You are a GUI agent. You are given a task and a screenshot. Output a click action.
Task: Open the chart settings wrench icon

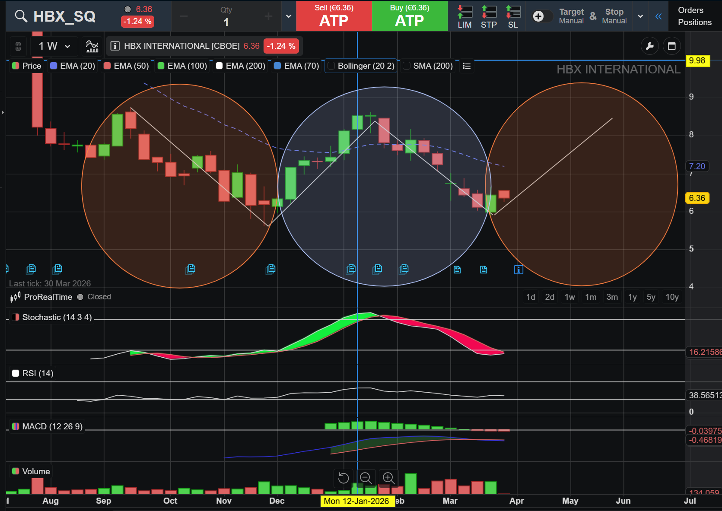click(649, 46)
